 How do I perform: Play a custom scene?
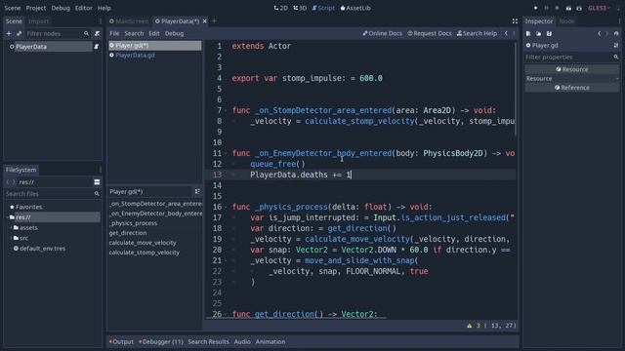(x=579, y=8)
